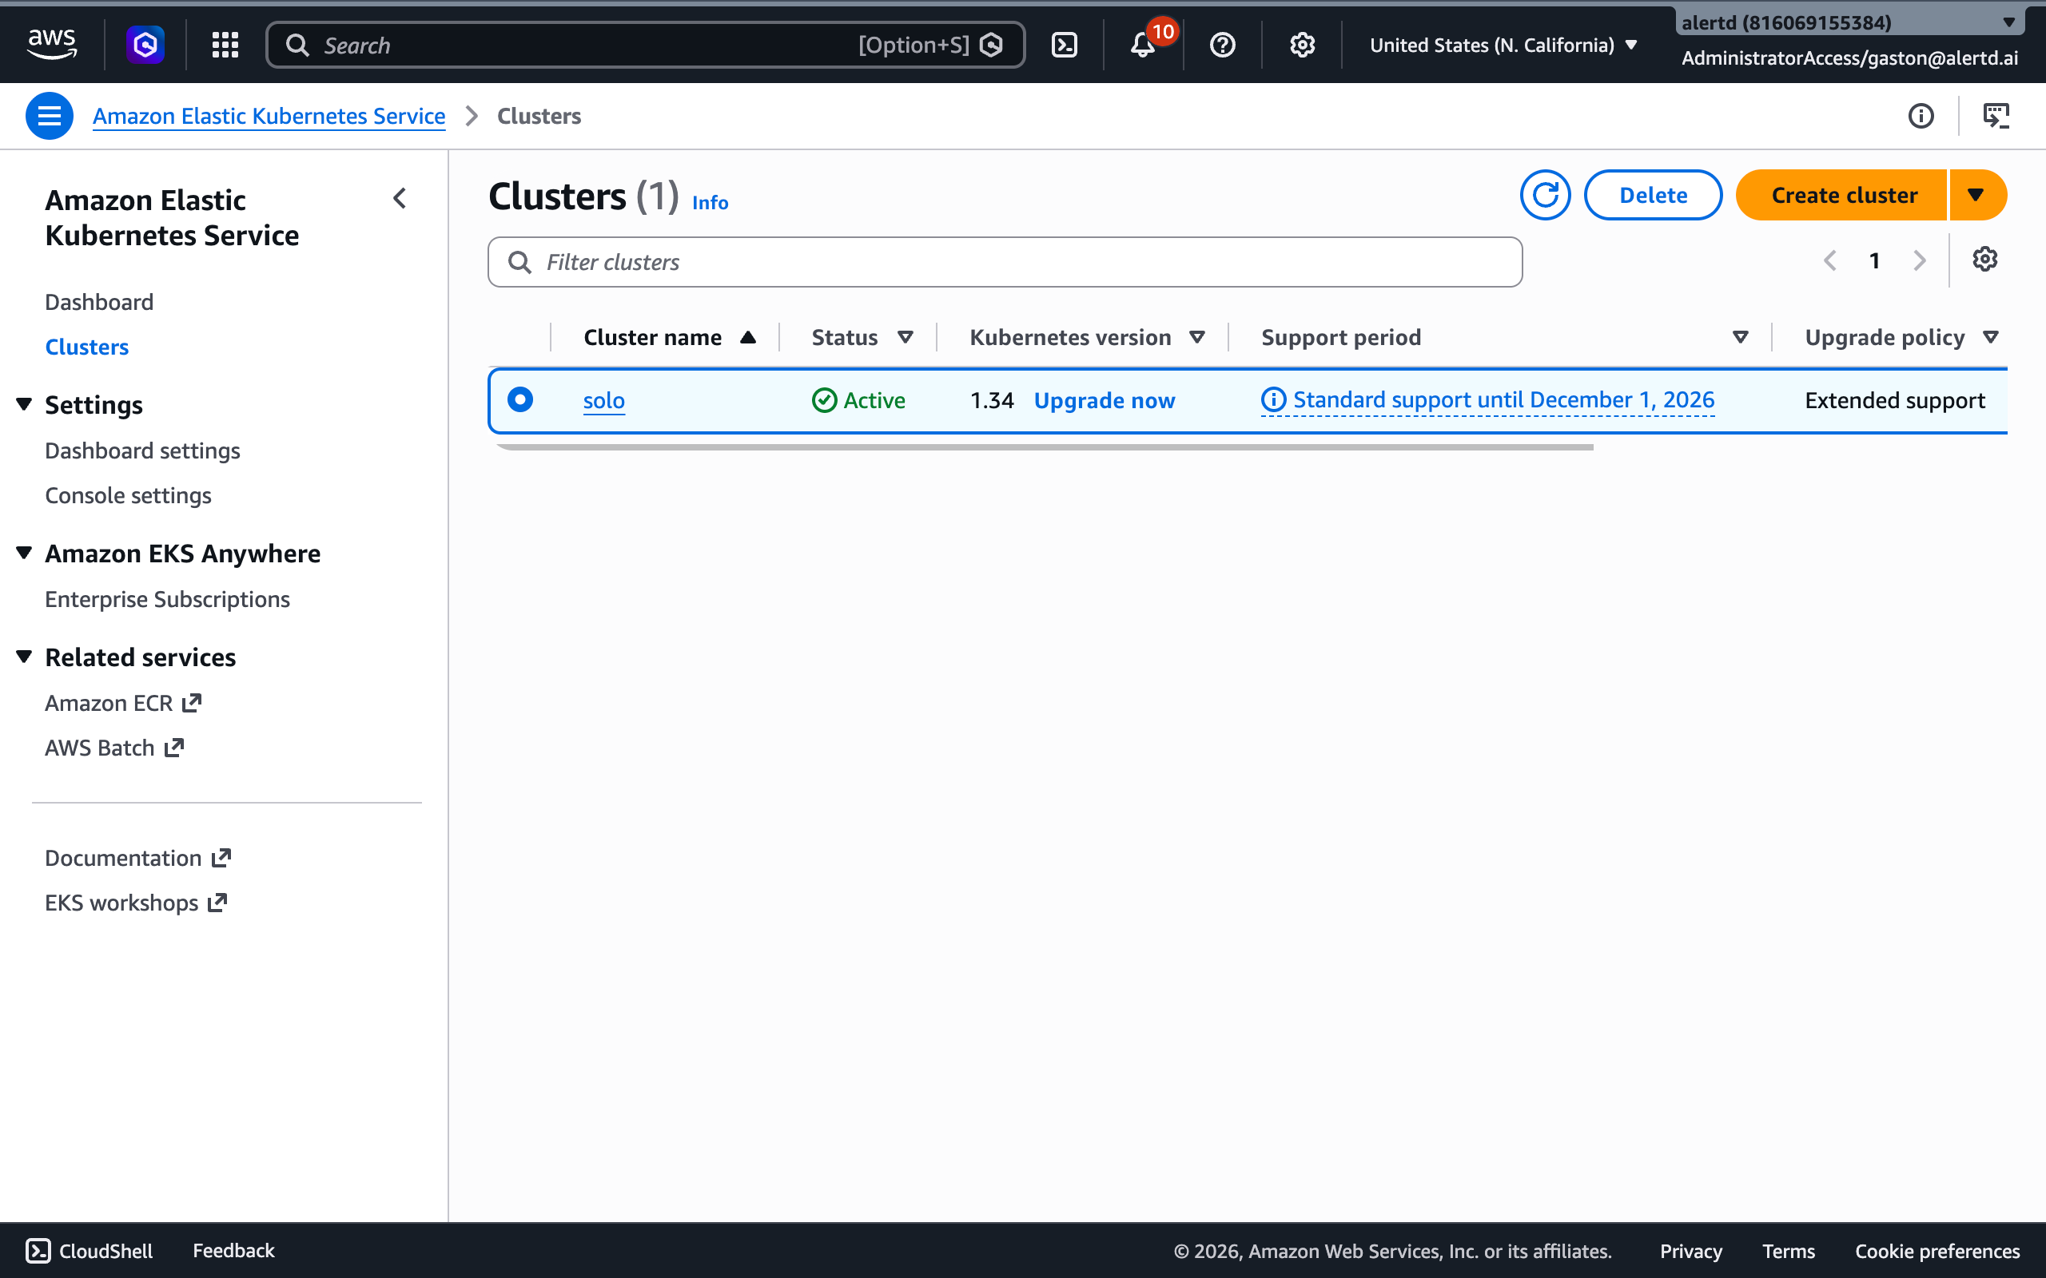Click the Amazon ECR external link icon

(192, 703)
